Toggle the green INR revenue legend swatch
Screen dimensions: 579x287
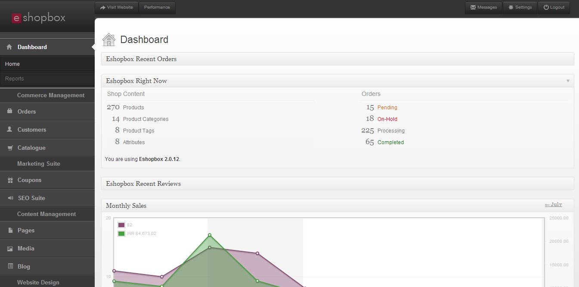coord(121,234)
